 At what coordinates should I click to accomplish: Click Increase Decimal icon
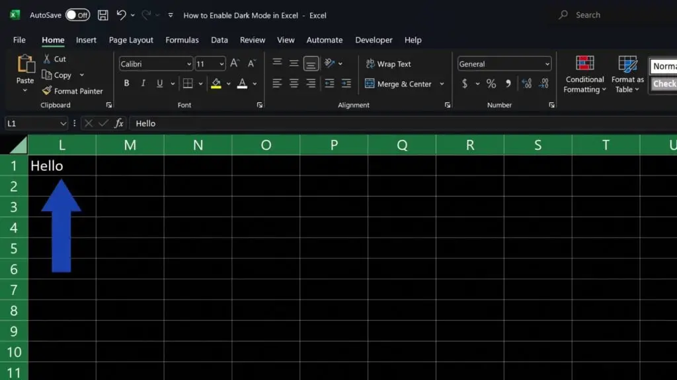[527, 83]
